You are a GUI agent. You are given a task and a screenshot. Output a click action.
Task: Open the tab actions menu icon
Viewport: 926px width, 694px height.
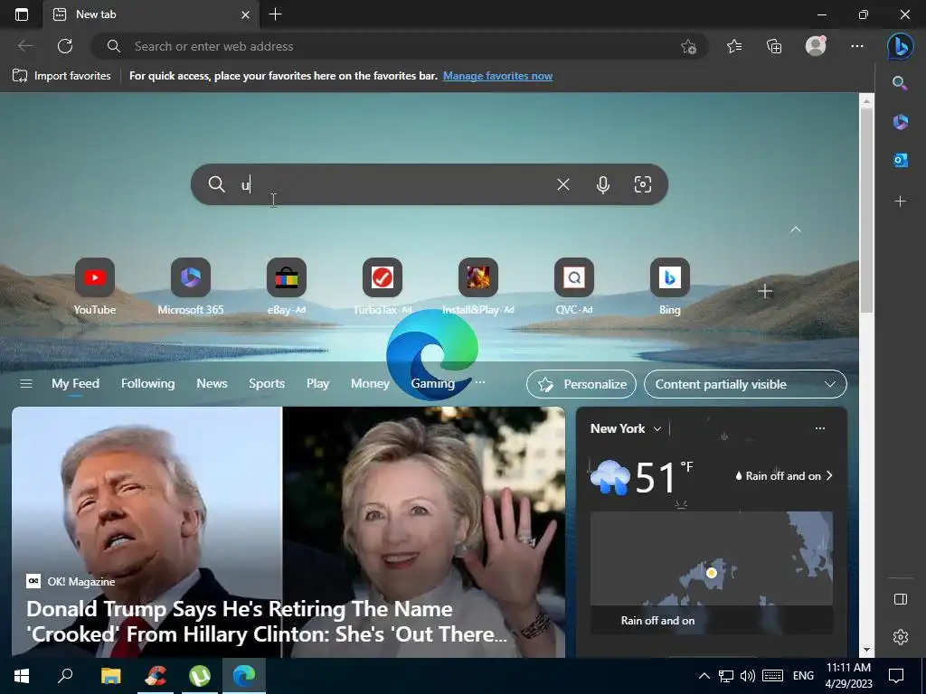tap(22, 14)
